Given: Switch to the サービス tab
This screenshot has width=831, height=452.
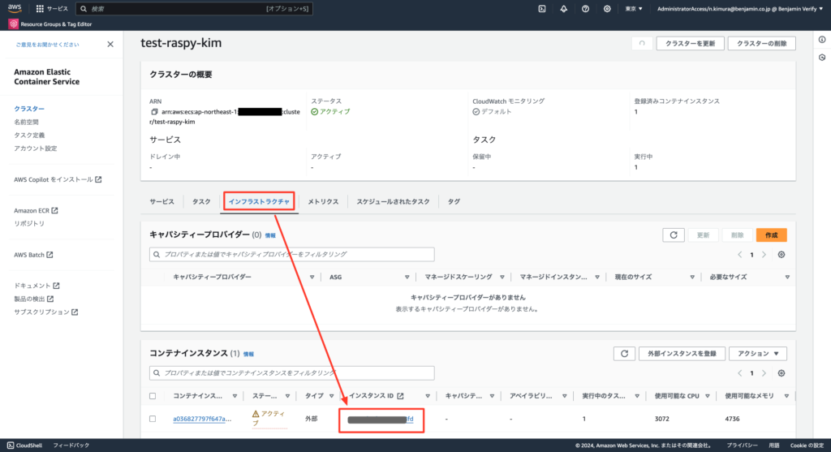Looking at the screenshot, I should point(161,201).
